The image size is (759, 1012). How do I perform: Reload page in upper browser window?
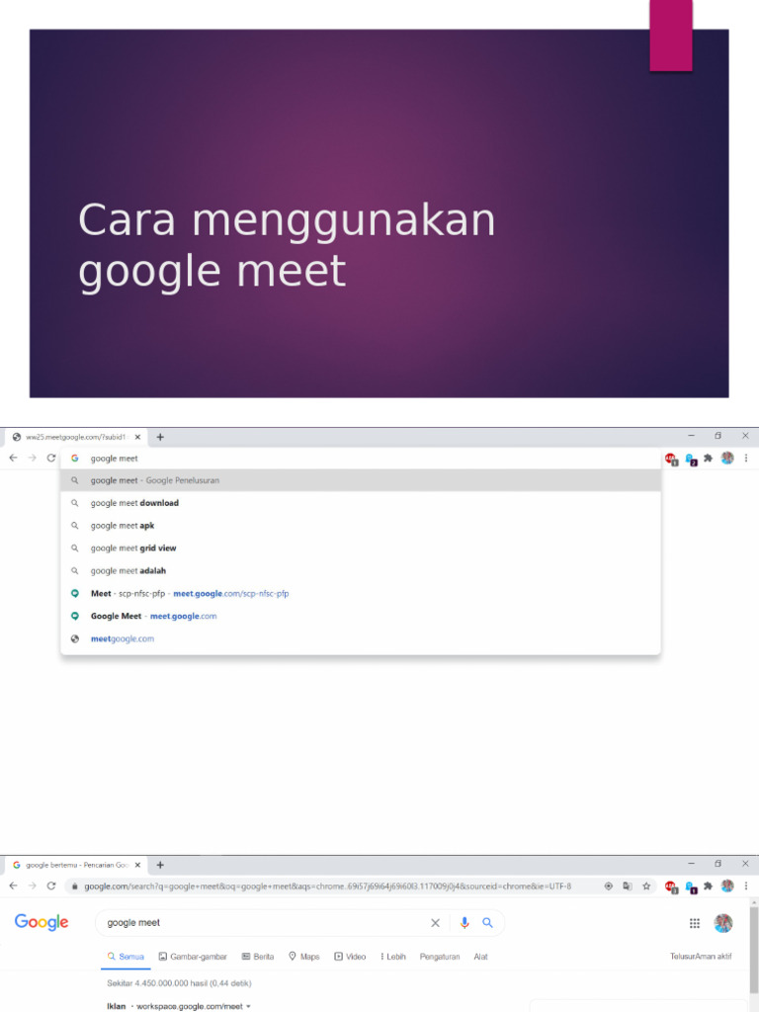point(51,458)
